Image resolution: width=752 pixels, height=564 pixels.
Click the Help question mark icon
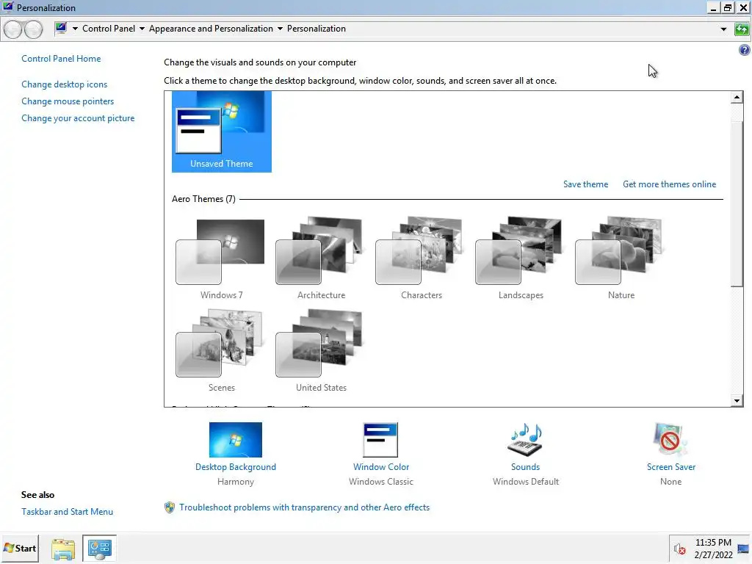click(745, 50)
